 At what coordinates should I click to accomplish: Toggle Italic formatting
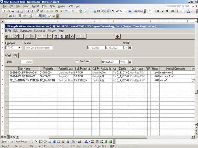(x=163, y=11)
